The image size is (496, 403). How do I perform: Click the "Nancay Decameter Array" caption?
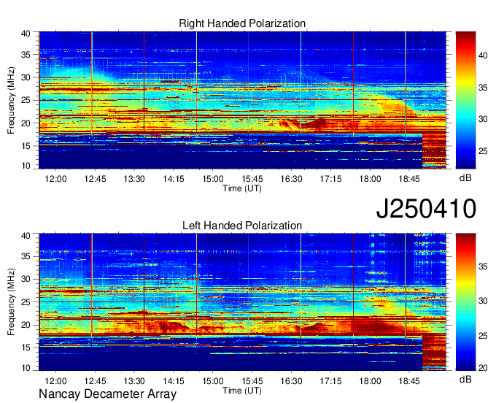coord(107,394)
